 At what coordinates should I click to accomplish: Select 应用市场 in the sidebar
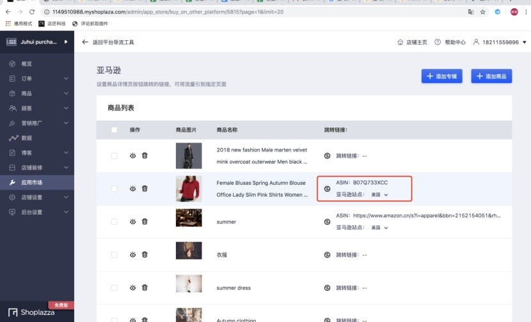(x=37, y=182)
